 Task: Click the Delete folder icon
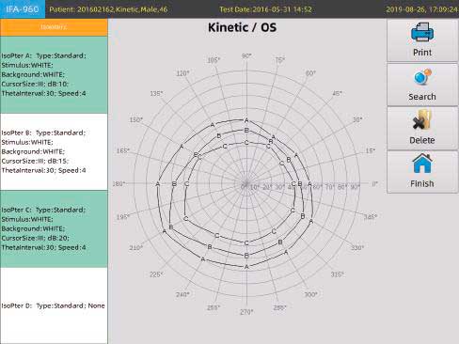[422, 120]
